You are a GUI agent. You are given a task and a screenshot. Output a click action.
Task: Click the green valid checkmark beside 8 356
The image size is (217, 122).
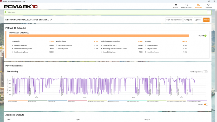[205, 36]
